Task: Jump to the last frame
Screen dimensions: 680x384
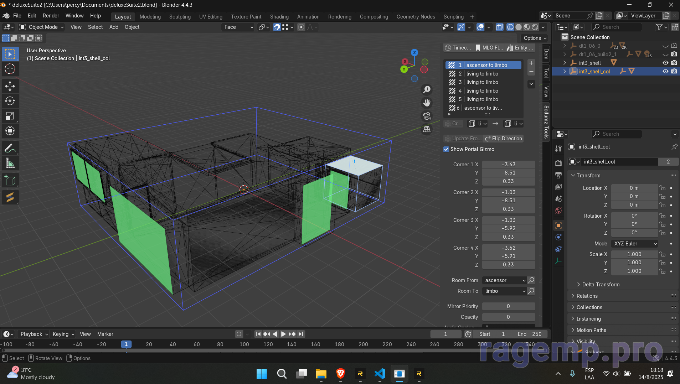Action: [301, 334]
